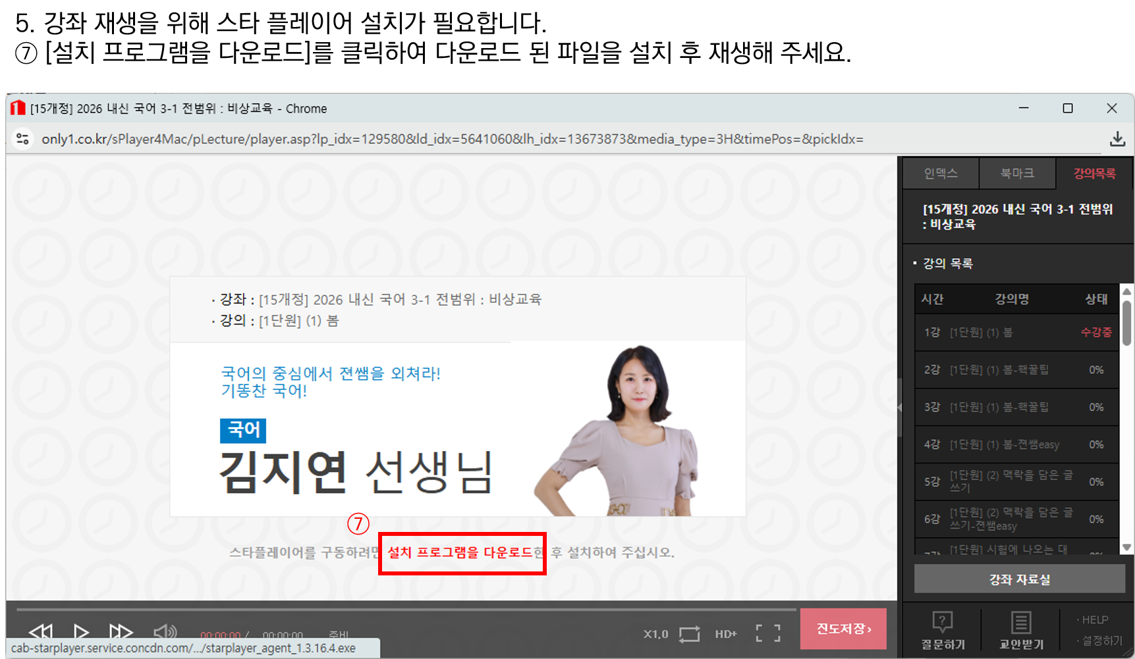This screenshot has width=1135, height=659.
Task: Click the Chrome downloads icon in address bar
Action: click(1117, 139)
